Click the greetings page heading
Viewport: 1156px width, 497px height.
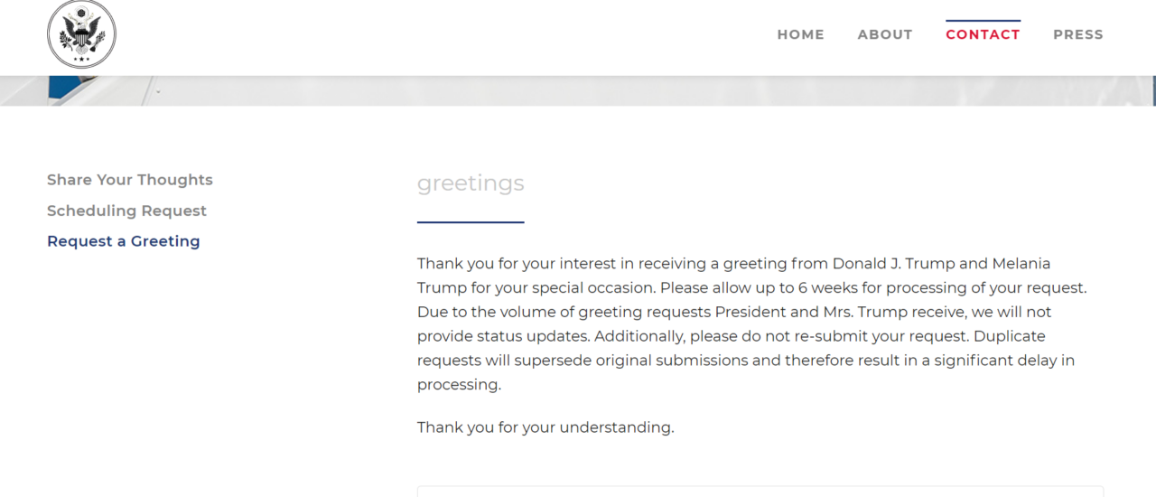point(471,183)
